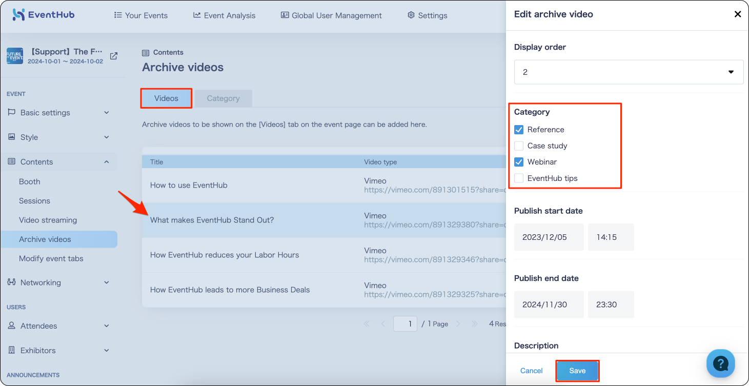Click the event thumbnail image in sidebar

[15, 56]
